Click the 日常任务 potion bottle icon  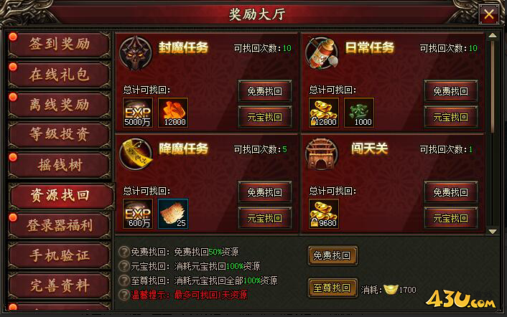pos(322,53)
